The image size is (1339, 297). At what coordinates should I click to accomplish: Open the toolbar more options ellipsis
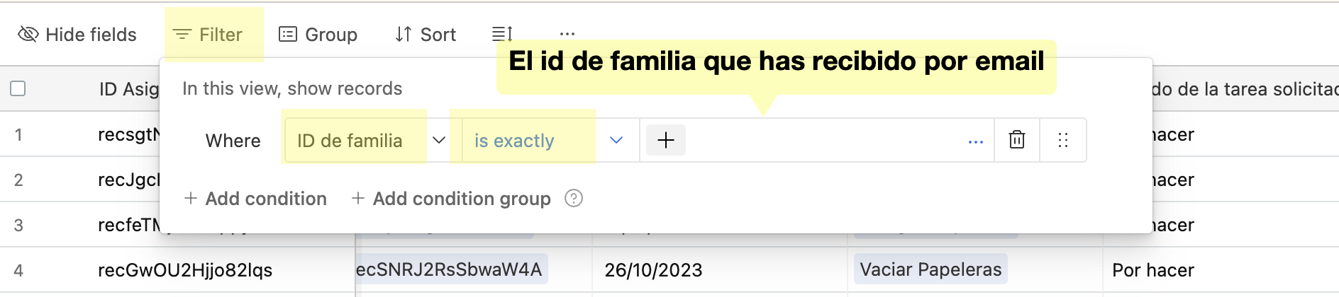coord(567,34)
